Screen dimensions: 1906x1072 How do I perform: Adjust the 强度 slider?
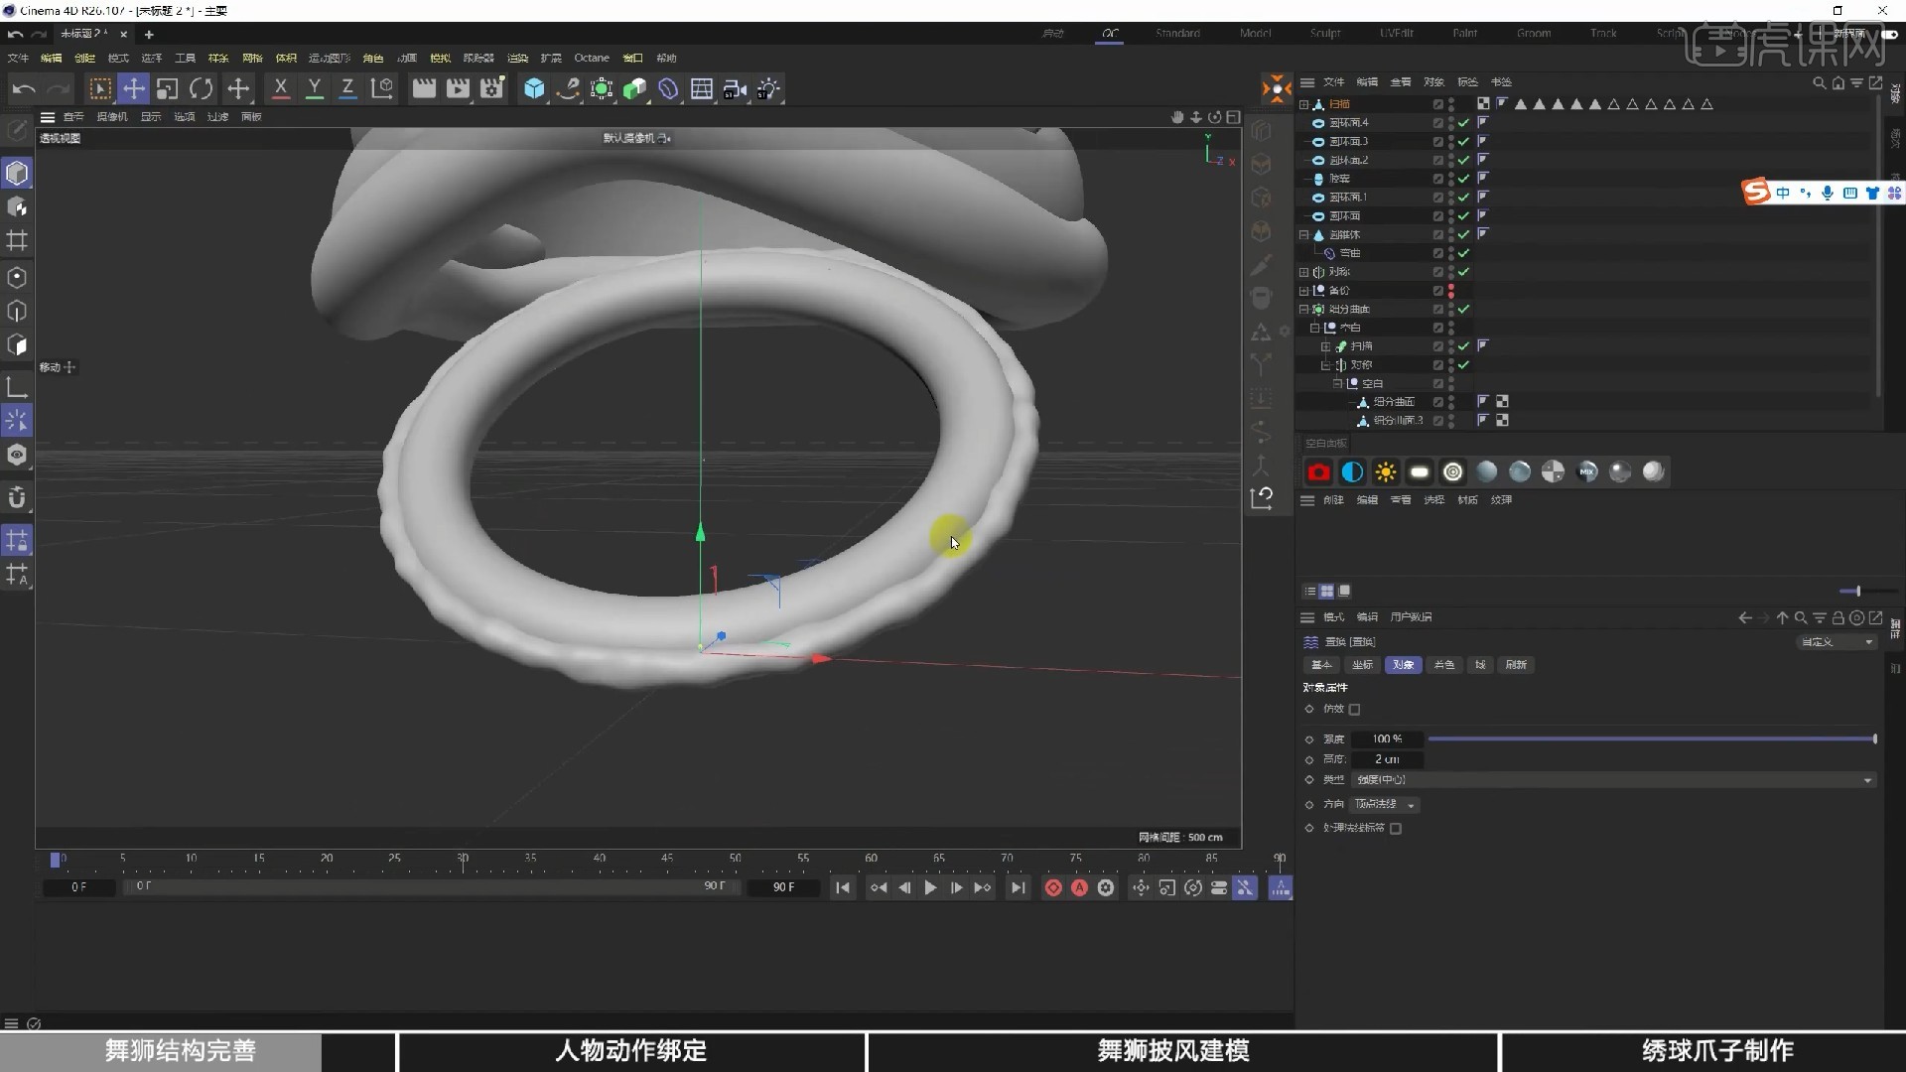click(x=1652, y=739)
